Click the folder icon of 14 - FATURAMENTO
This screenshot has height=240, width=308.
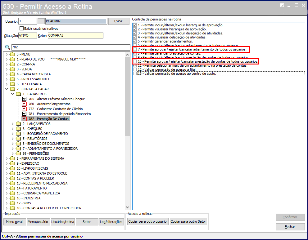(x=12, y=188)
